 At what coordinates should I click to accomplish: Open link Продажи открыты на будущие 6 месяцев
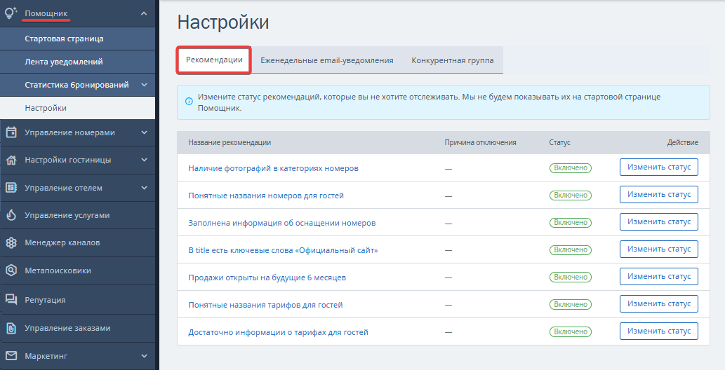[x=267, y=277]
